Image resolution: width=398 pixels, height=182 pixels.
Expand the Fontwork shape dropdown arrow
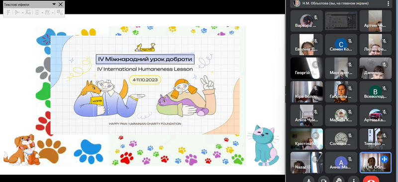(22, 12)
